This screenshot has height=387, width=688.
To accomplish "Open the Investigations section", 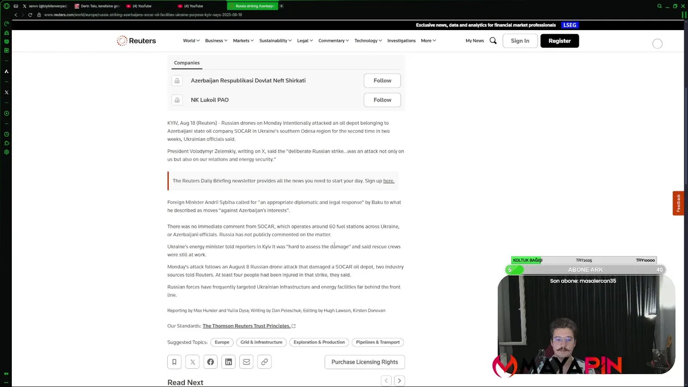I will coord(402,40).
